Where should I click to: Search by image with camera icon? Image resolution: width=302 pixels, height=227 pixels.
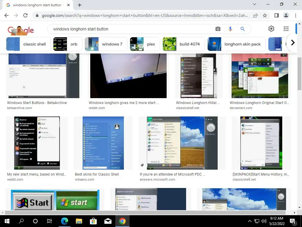click(218, 29)
